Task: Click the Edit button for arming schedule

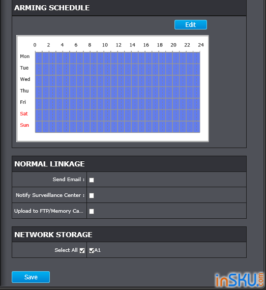Action: [x=191, y=24]
